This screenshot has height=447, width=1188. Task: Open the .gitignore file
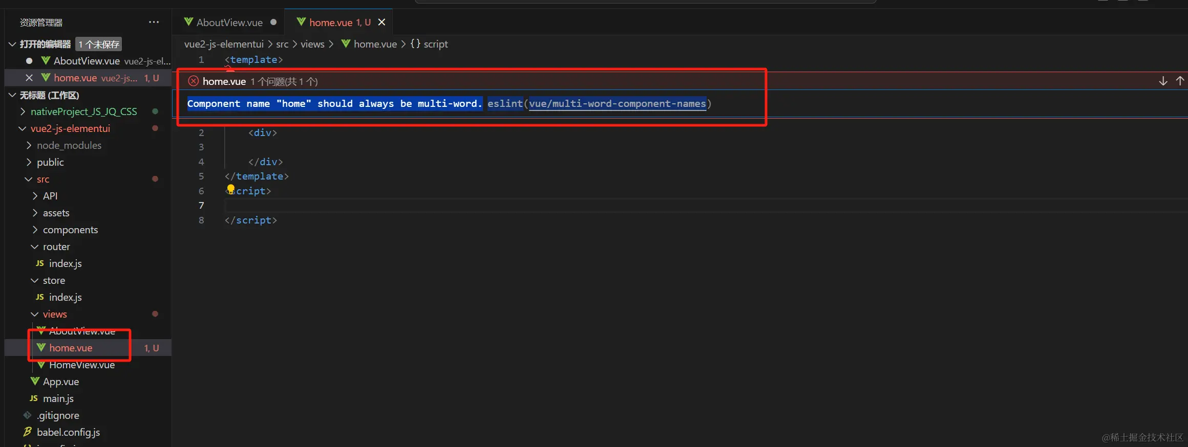point(58,415)
